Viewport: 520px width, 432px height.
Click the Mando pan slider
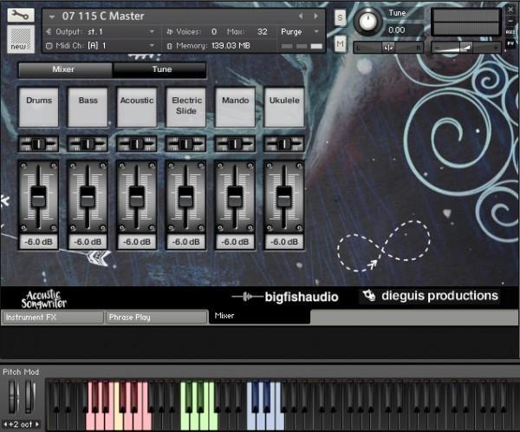click(x=235, y=144)
